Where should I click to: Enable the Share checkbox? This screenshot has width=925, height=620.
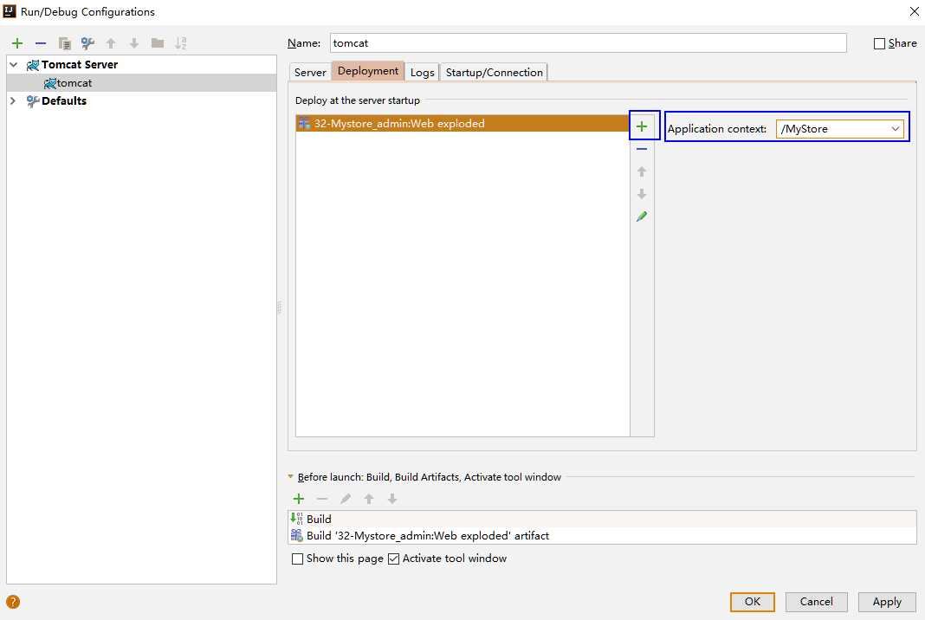click(x=879, y=43)
